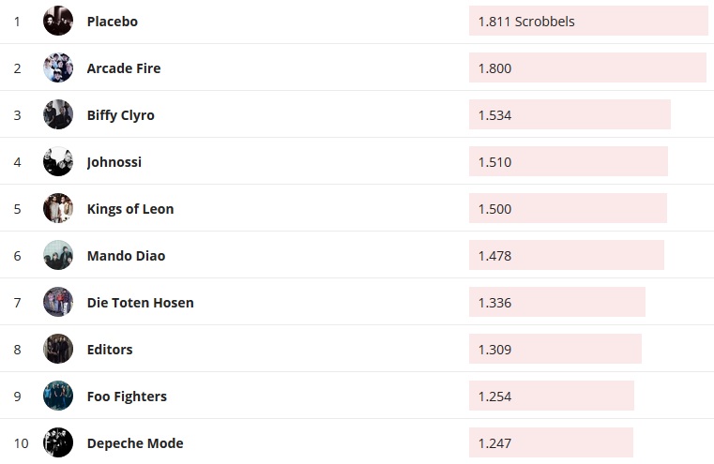This screenshot has height=464, width=714.
Task: Open the Placebo artist link
Action: click(112, 21)
